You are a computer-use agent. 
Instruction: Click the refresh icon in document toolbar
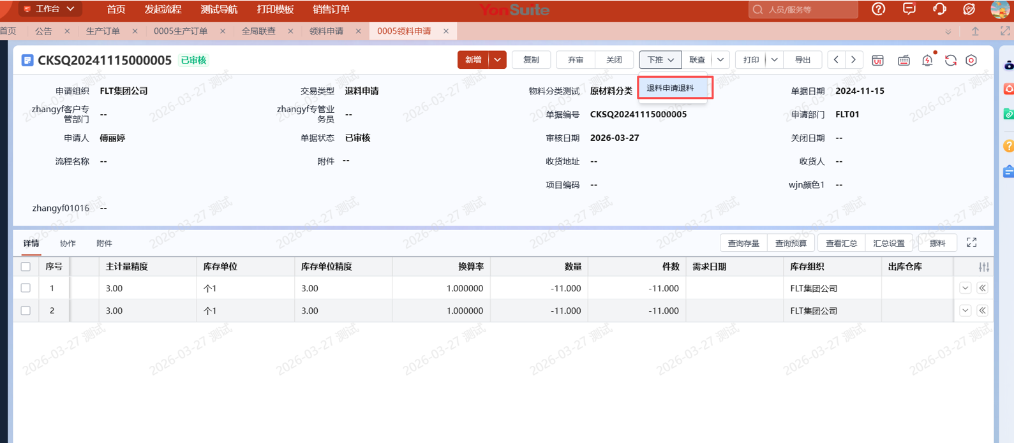(950, 60)
